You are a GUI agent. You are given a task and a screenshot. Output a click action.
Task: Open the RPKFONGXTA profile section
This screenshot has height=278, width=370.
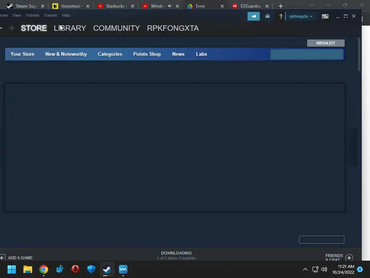(173, 28)
